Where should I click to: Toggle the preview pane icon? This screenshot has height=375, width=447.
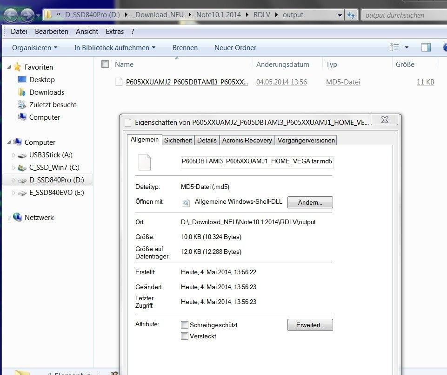[426, 47]
